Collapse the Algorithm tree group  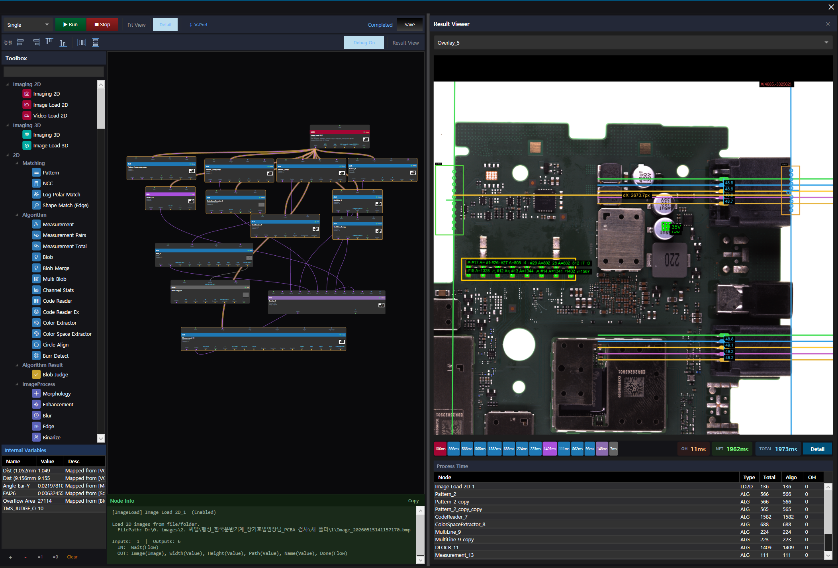pos(17,215)
